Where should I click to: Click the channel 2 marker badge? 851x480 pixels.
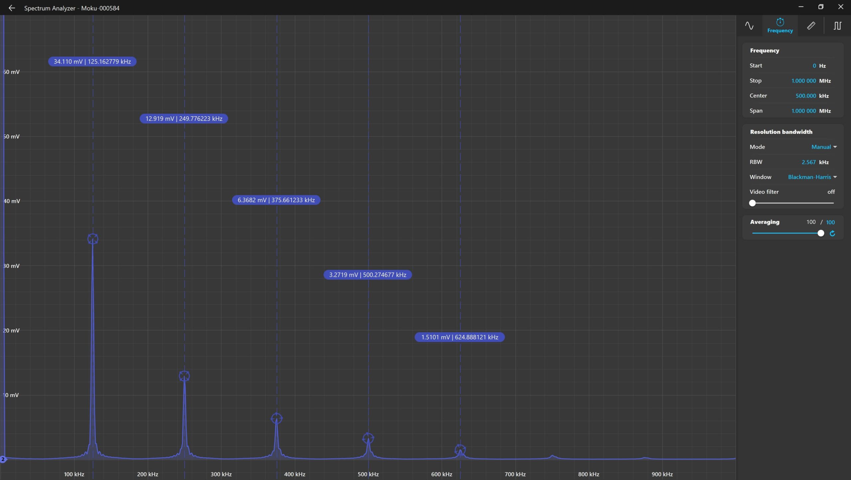tap(3, 459)
